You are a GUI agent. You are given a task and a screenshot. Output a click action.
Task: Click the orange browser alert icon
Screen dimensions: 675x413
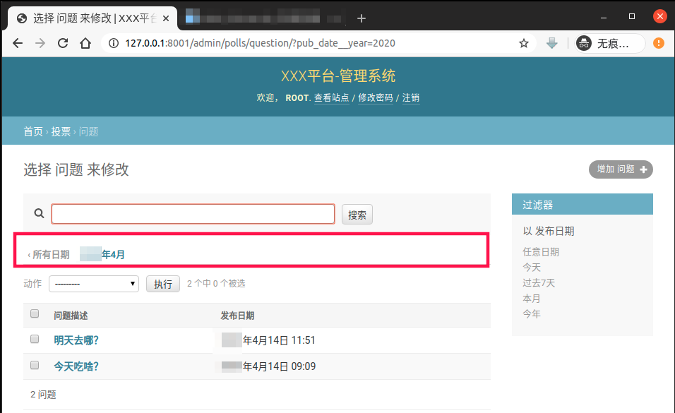[x=658, y=43]
